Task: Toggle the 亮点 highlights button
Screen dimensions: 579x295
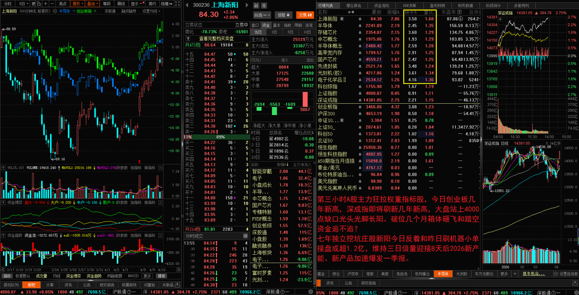Action: [x=62, y=4]
